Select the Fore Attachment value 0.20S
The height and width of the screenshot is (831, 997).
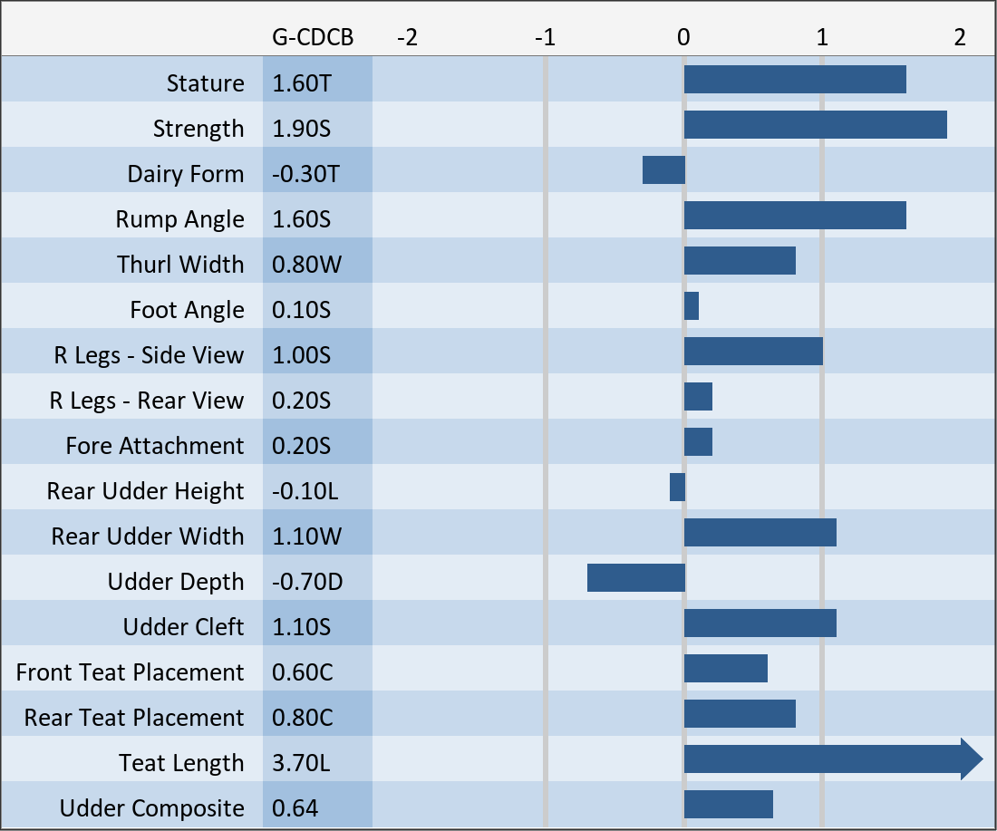click(301, 446)
